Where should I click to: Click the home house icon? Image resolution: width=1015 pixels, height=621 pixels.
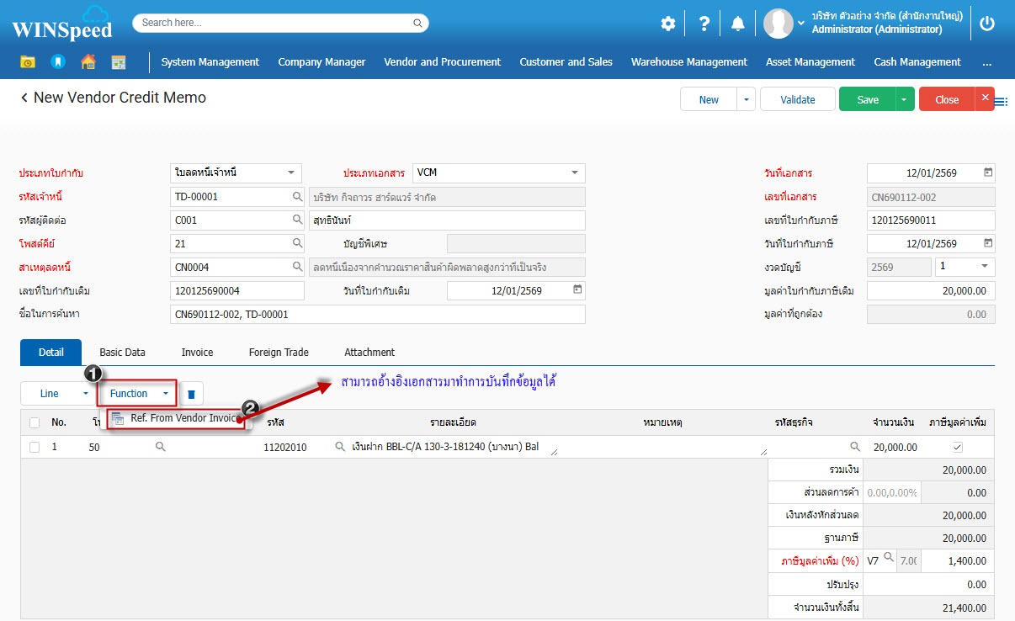click(x=88, y=61)
